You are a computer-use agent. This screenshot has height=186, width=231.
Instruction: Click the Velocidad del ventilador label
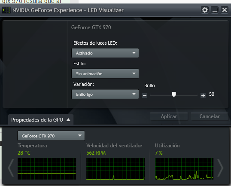(115, 146)
